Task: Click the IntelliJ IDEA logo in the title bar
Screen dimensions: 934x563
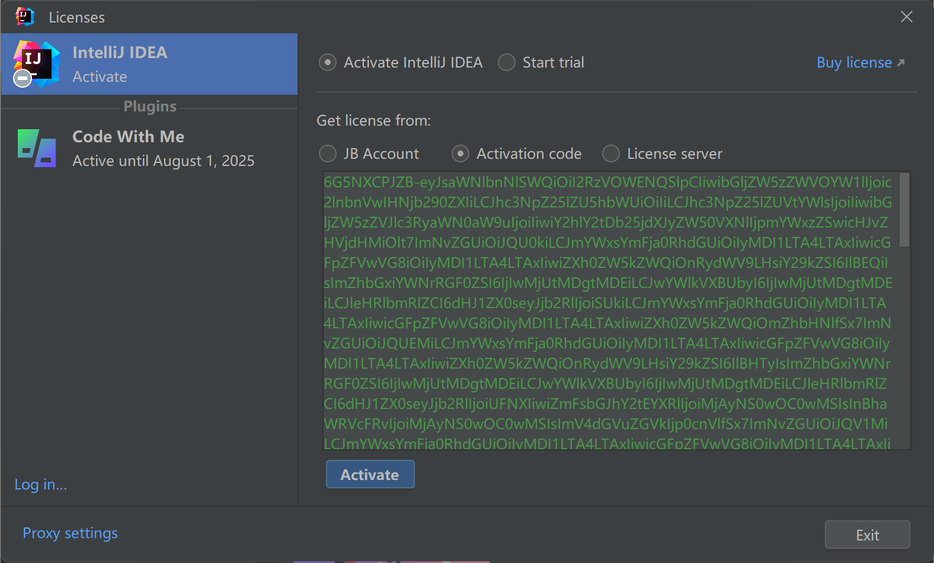Action: (x=25, y=17)
